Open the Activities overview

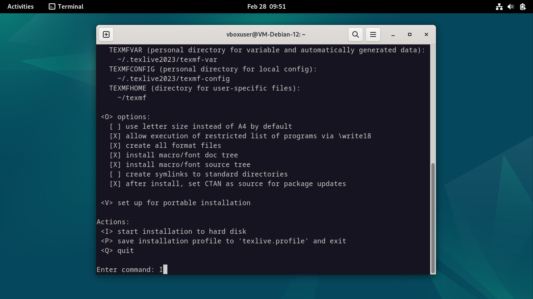click(x=20, y=7)
